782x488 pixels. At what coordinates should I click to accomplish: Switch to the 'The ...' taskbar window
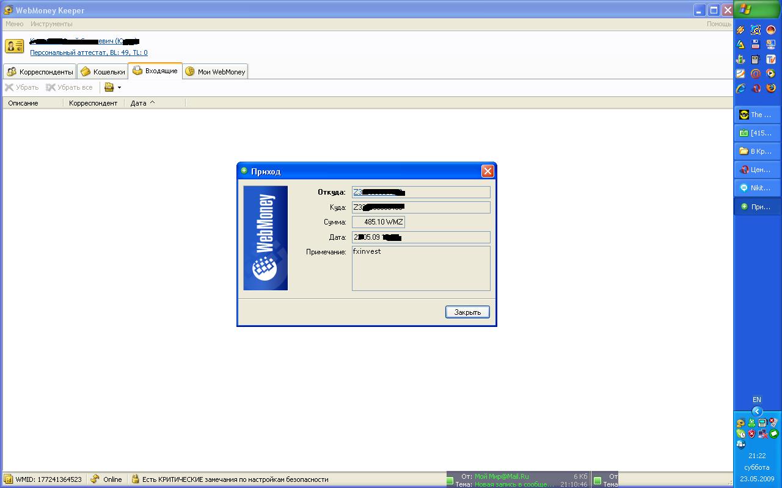(758, 115)
